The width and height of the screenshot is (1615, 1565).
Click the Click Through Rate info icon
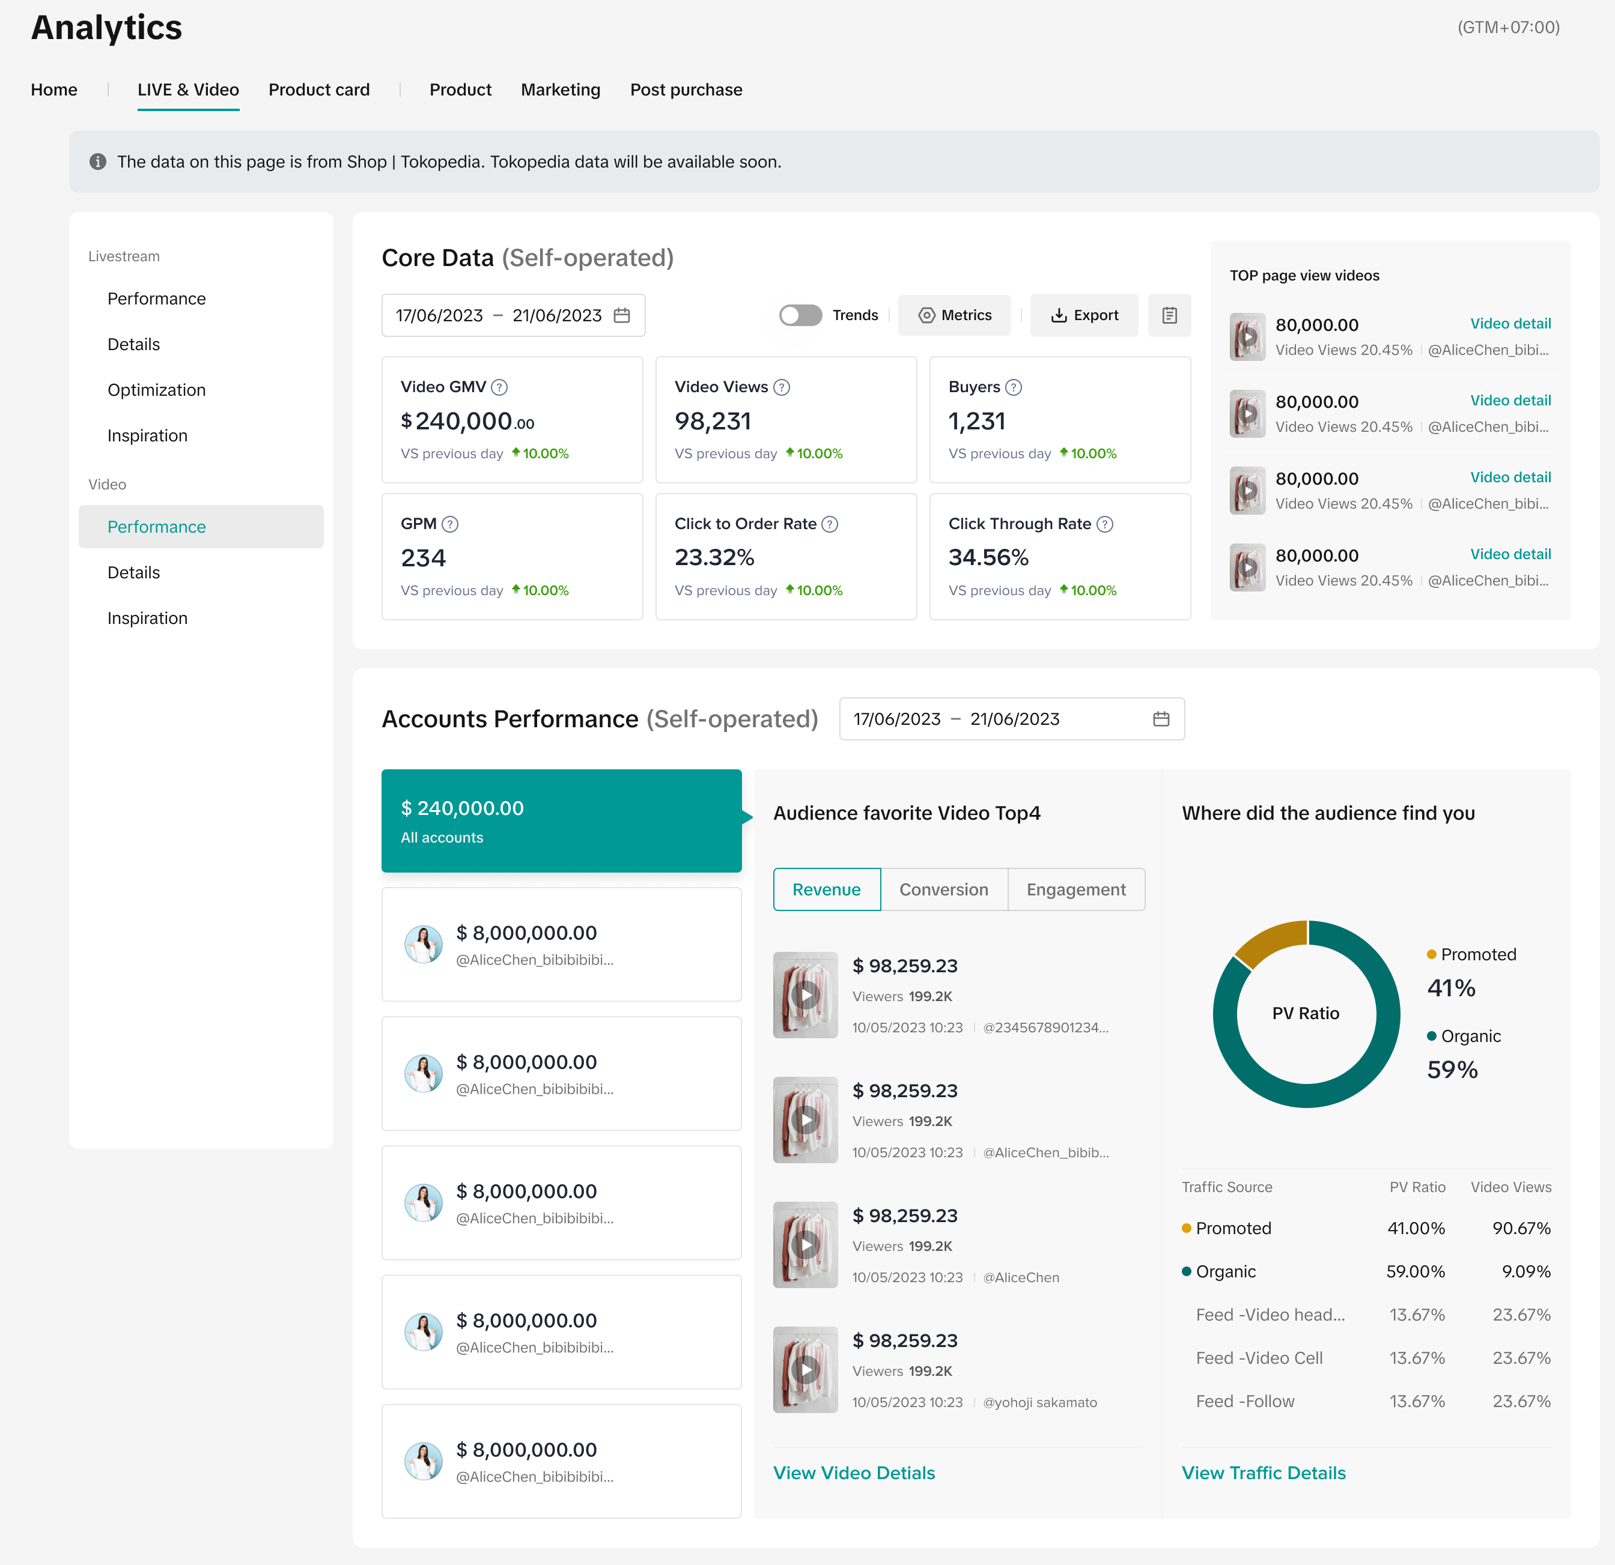tap(1105, 524)
